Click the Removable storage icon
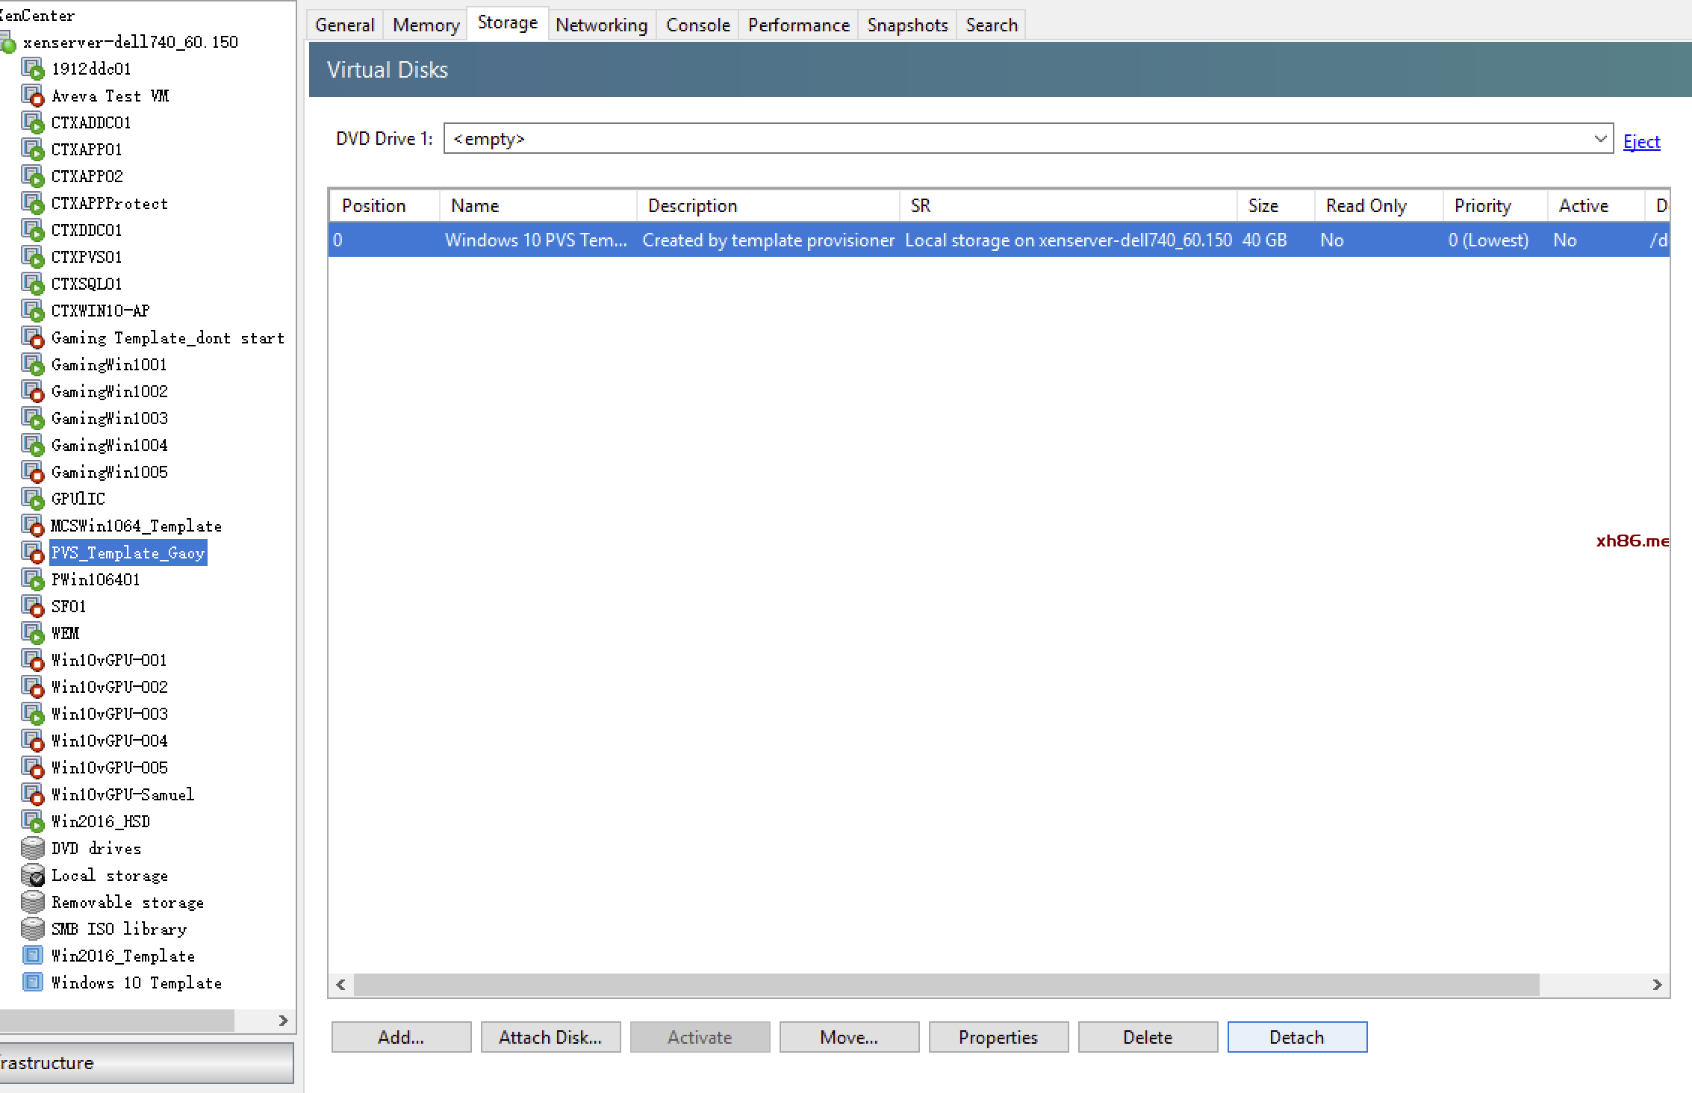 coord(32,902)
